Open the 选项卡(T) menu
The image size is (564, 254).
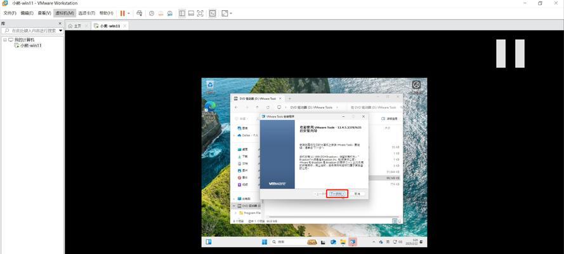pos(87,13)
